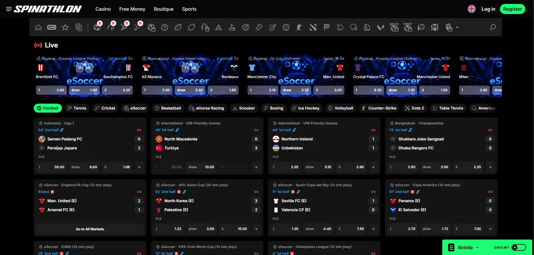
Task: Change language using the UK flag
Action: click(472, 9)
